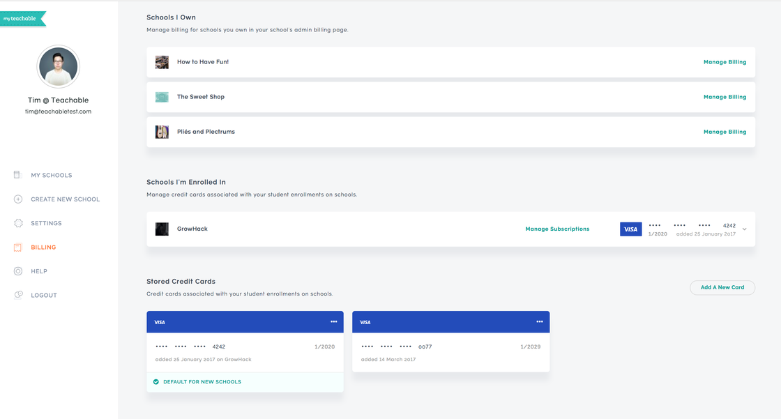Open the My Schools menu item

(51, 176)
